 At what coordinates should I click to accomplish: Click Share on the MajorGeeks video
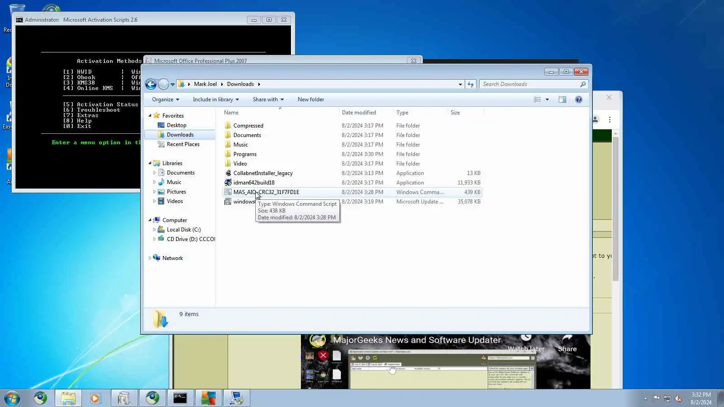[x=567, y=344]
